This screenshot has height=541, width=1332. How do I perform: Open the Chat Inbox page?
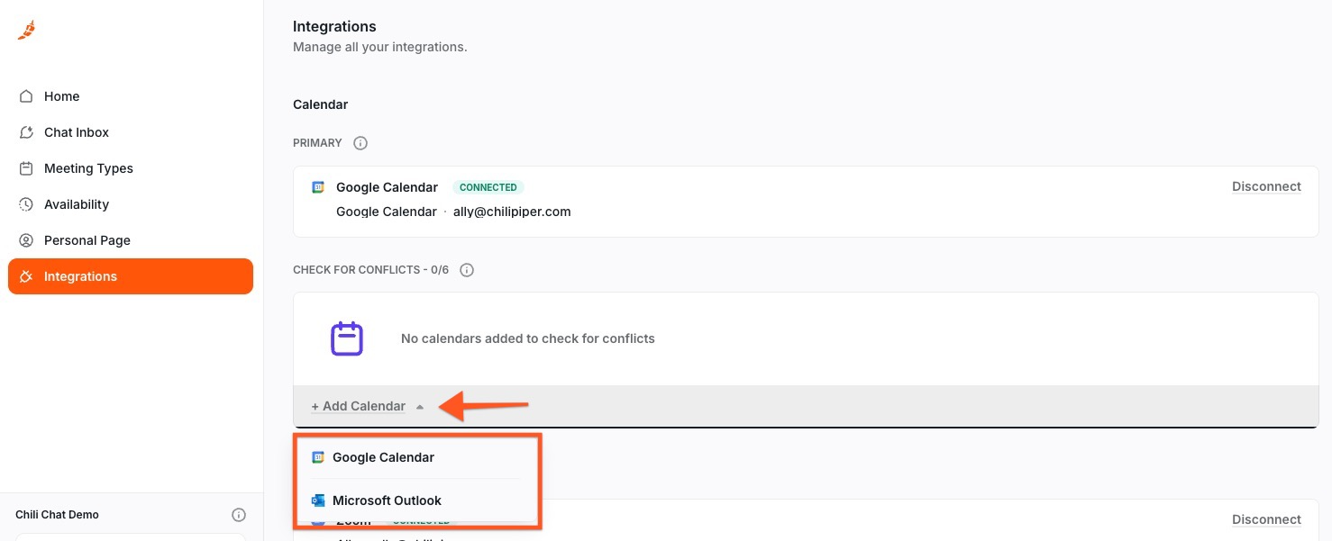pyautogui.click(x=77, y=132)
